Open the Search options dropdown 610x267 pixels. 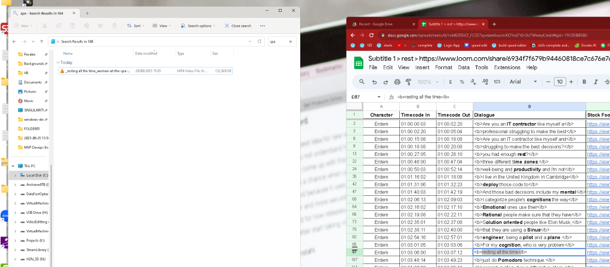(198, 26)
